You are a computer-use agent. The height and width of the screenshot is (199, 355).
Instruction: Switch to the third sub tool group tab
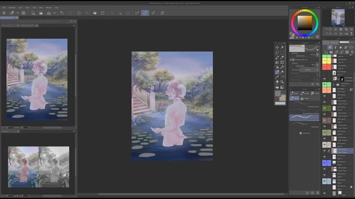coord(315,93)
